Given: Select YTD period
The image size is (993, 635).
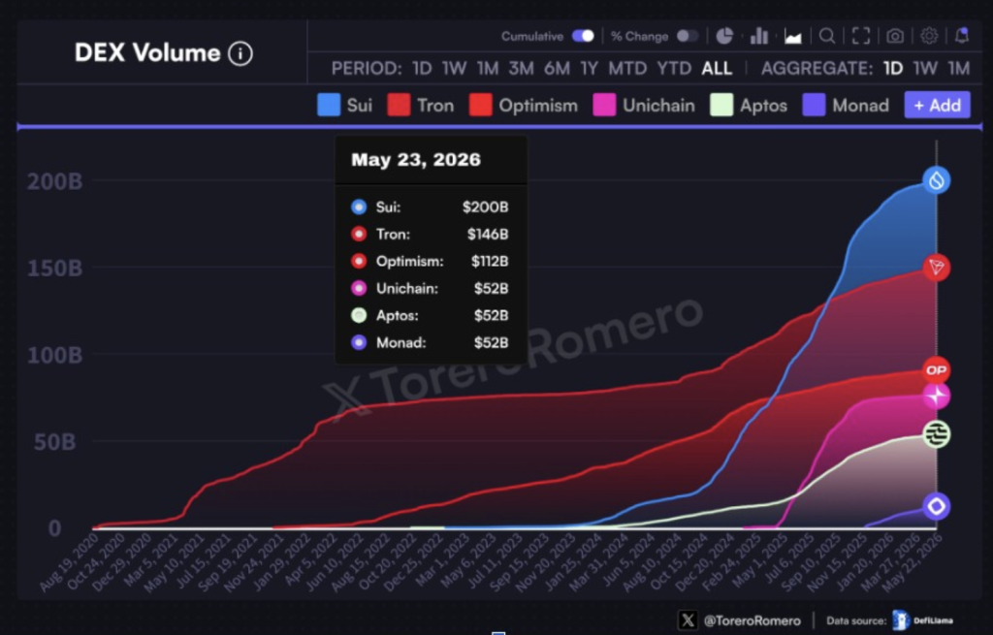Looking at the screenshot, I should pos(674,69).
